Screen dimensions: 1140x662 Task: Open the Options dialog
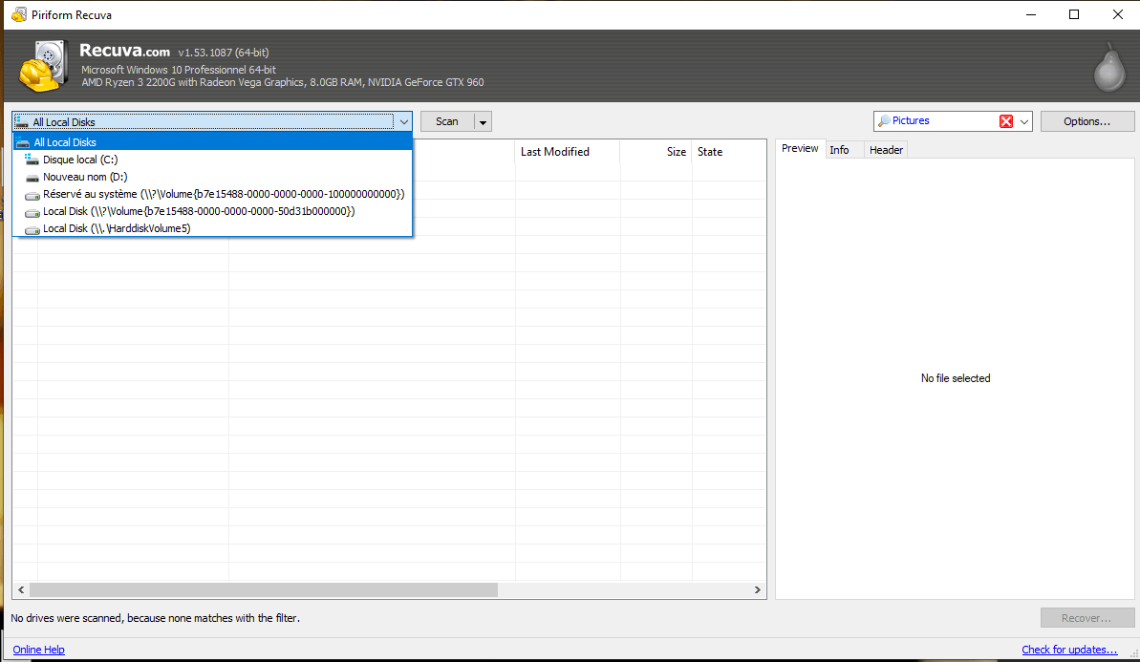1086,121
